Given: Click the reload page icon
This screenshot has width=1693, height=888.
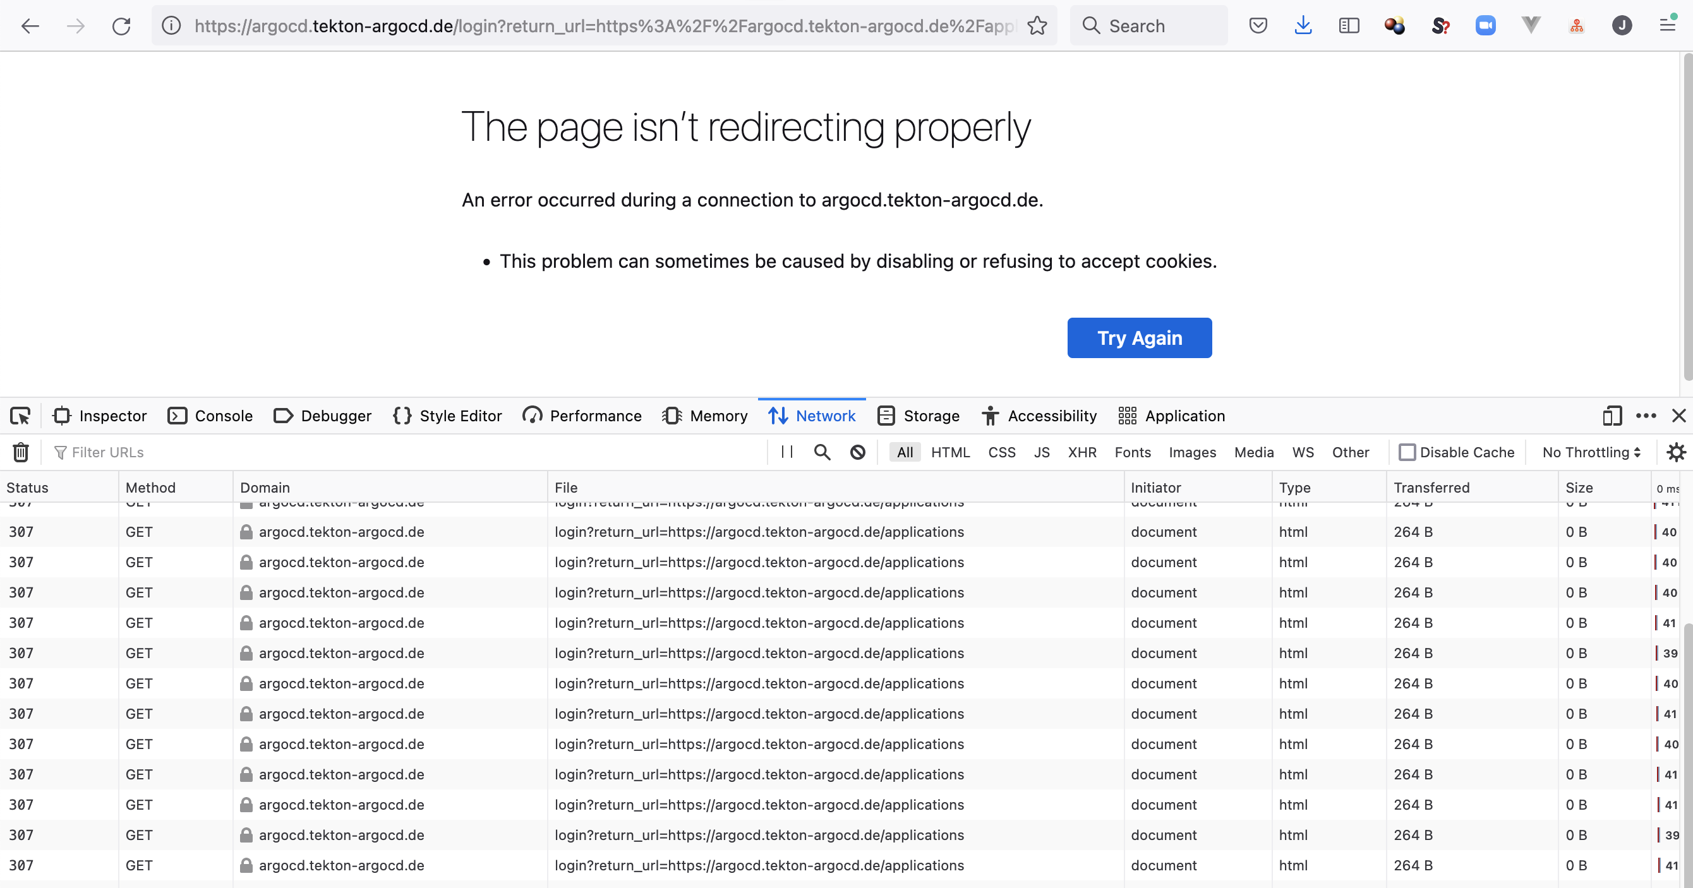Looking at the screenshot, I should (x=121, y=27).
